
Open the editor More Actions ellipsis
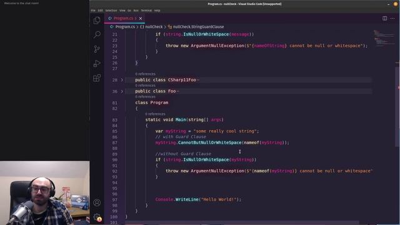pyautogui.click(x=392, y=18)
